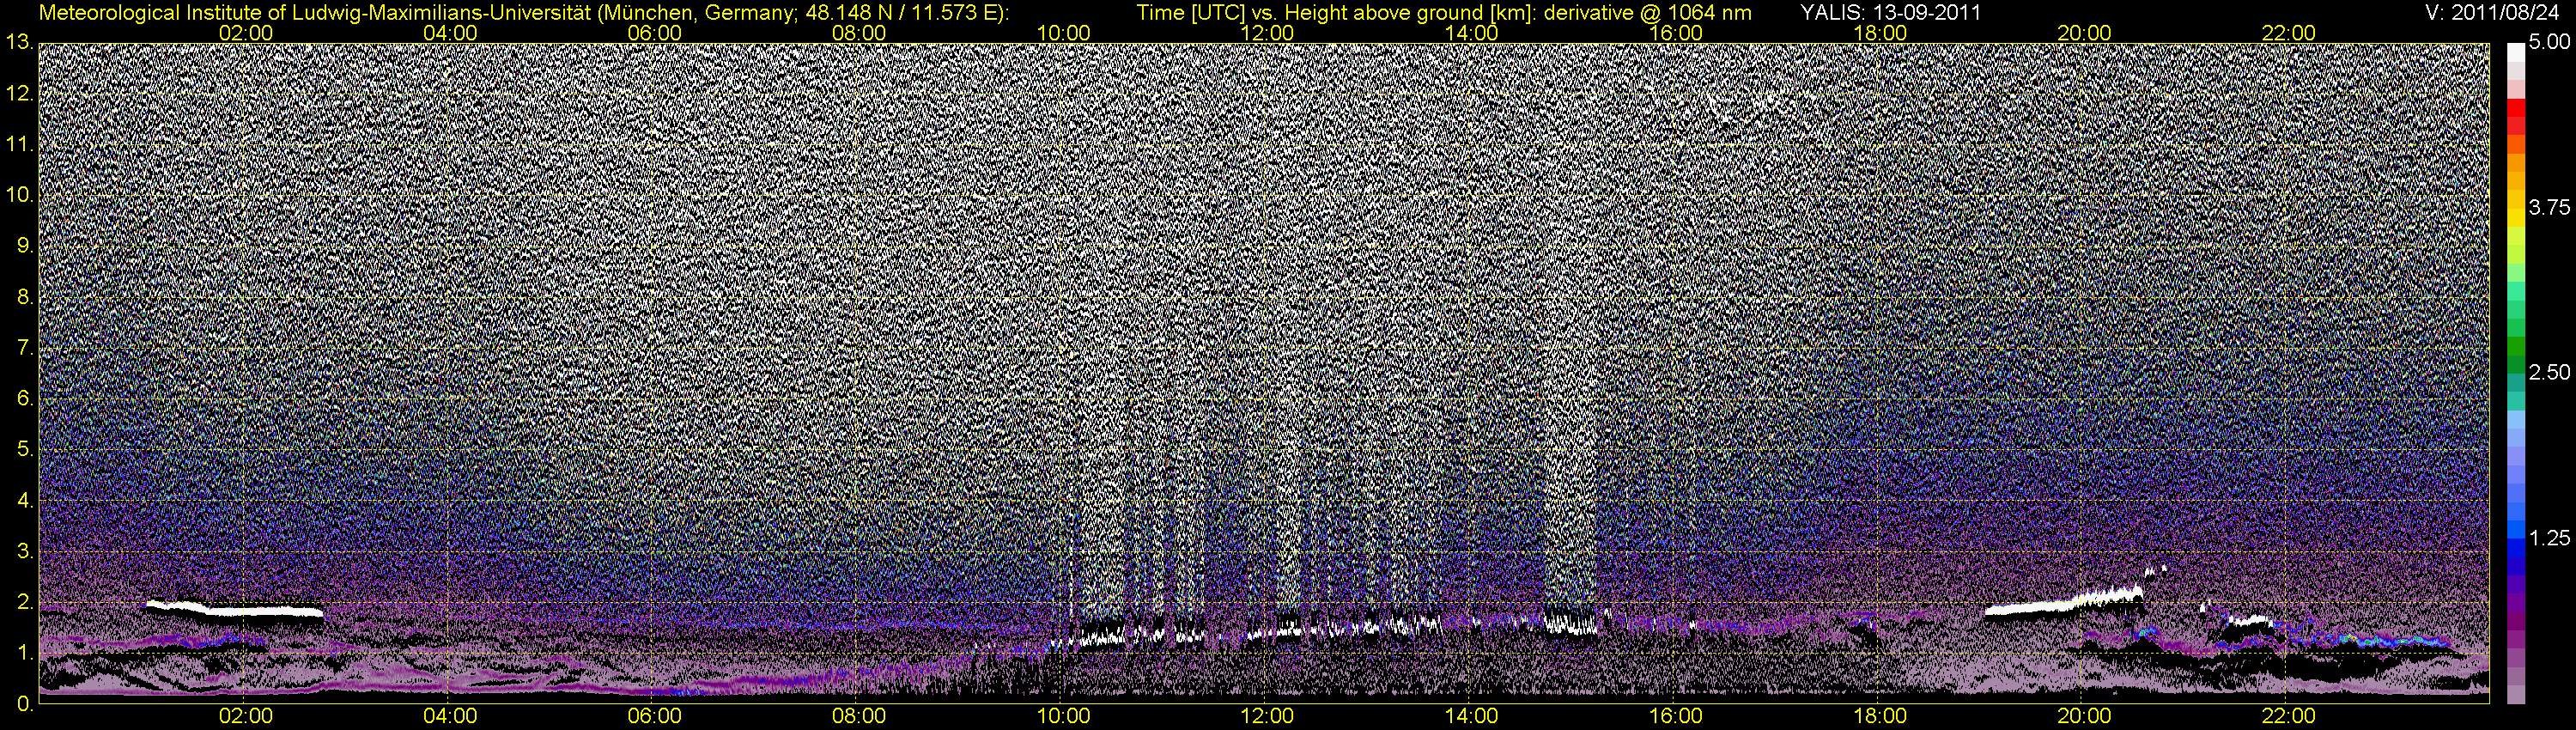
Task: Click the 12:00 label on the lower time axis
Action: click(x=1267, y=716)
